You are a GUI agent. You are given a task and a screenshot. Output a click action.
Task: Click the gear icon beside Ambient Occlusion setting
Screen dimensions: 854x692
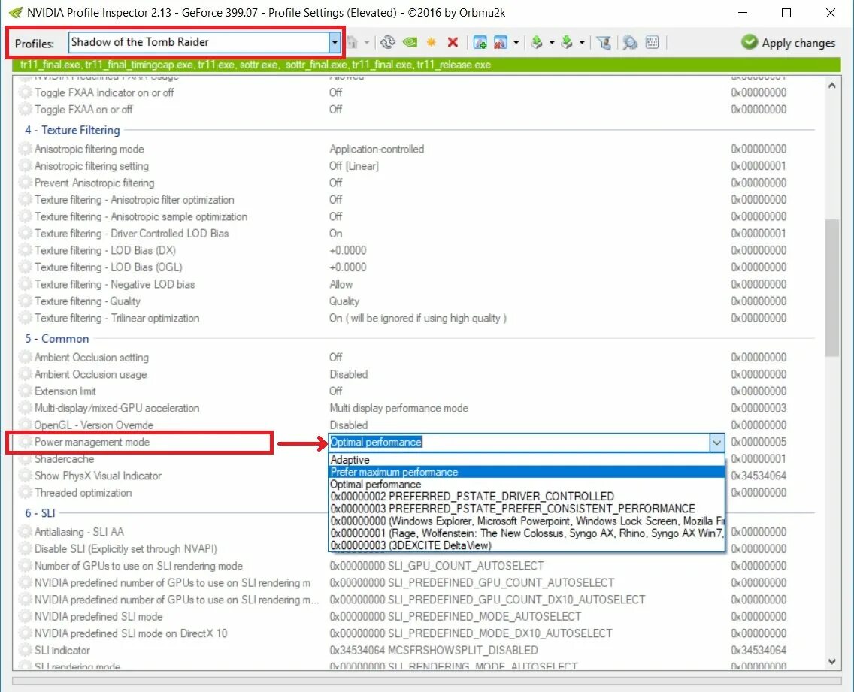click(25, 357)
